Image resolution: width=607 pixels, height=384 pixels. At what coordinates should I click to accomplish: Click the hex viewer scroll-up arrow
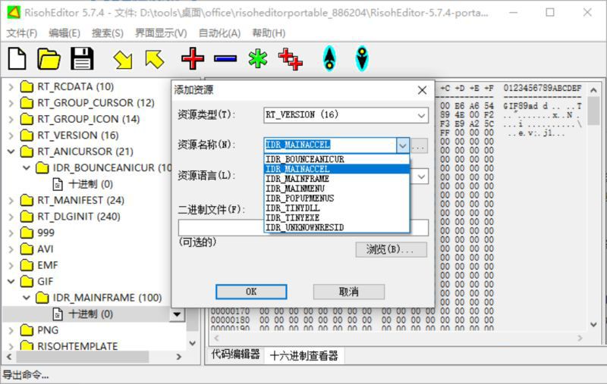[x=593, y=90]
